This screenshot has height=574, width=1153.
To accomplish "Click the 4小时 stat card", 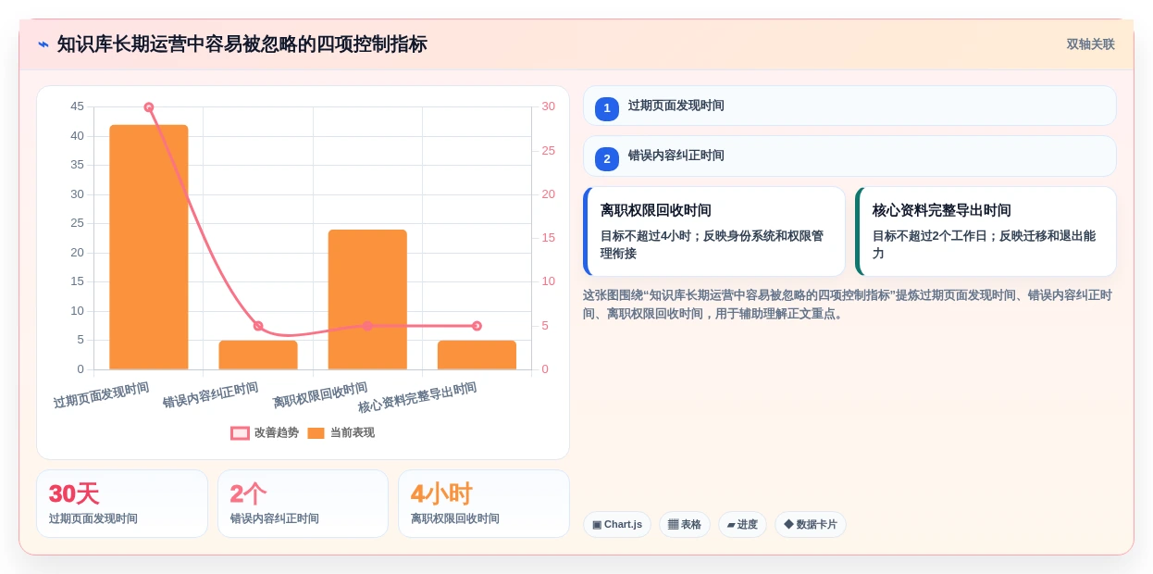I will click(x=484, y=504).
